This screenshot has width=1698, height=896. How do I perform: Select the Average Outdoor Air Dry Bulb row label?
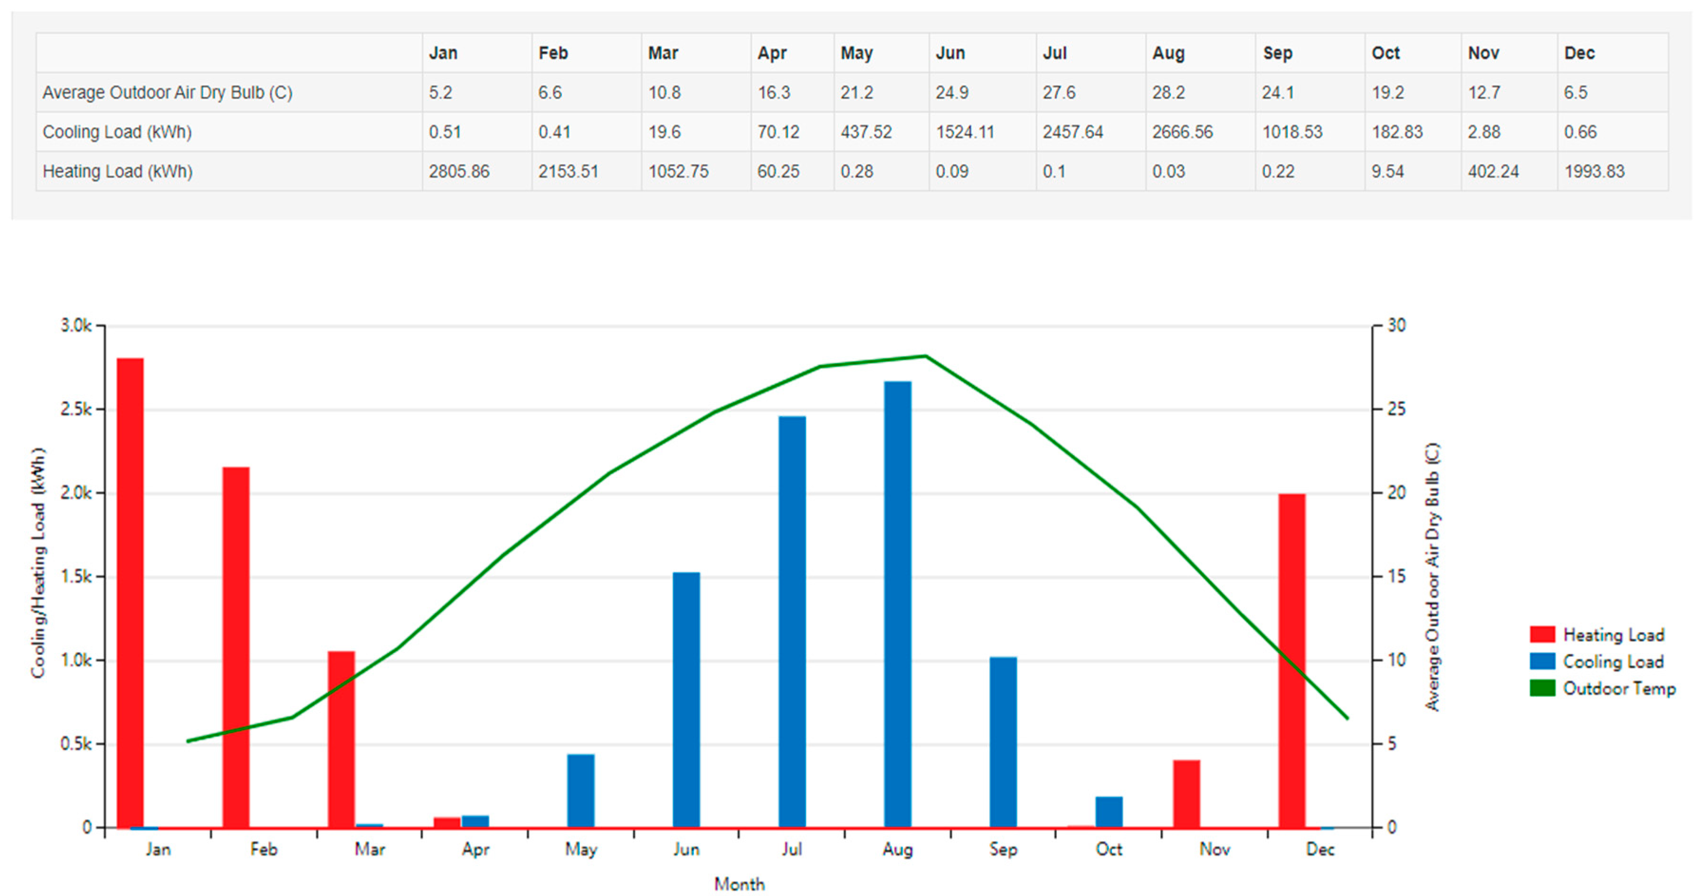[x=168, y=92]
